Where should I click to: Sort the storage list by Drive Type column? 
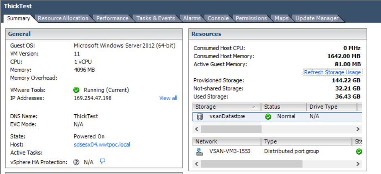(x=323, y=107)
